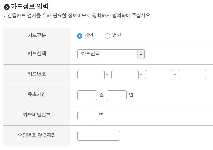Viewport: 213px width, 150px height.
Task: Click the 유효기간 row label
Action: [x=37, y=94]
